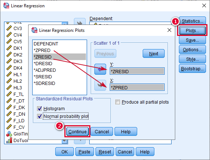This screenshot has width=210, height=160.
Task: Select DEPENDNT in the plots list
Action: (60, 44)
